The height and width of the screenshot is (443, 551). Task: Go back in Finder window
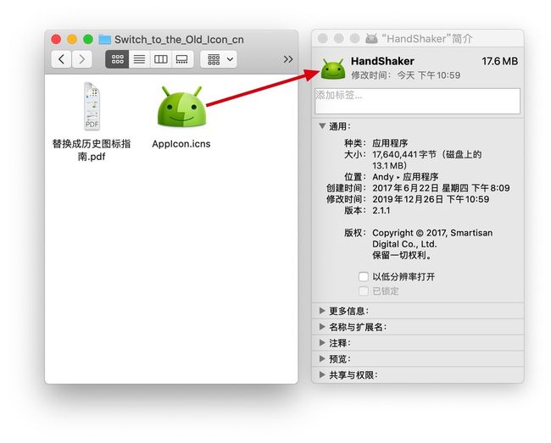62,59
